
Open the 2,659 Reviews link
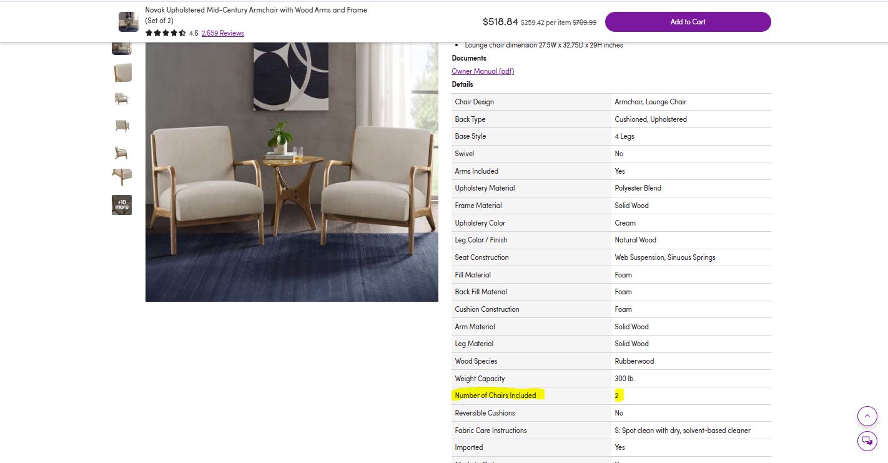click(x=222, y=33)
